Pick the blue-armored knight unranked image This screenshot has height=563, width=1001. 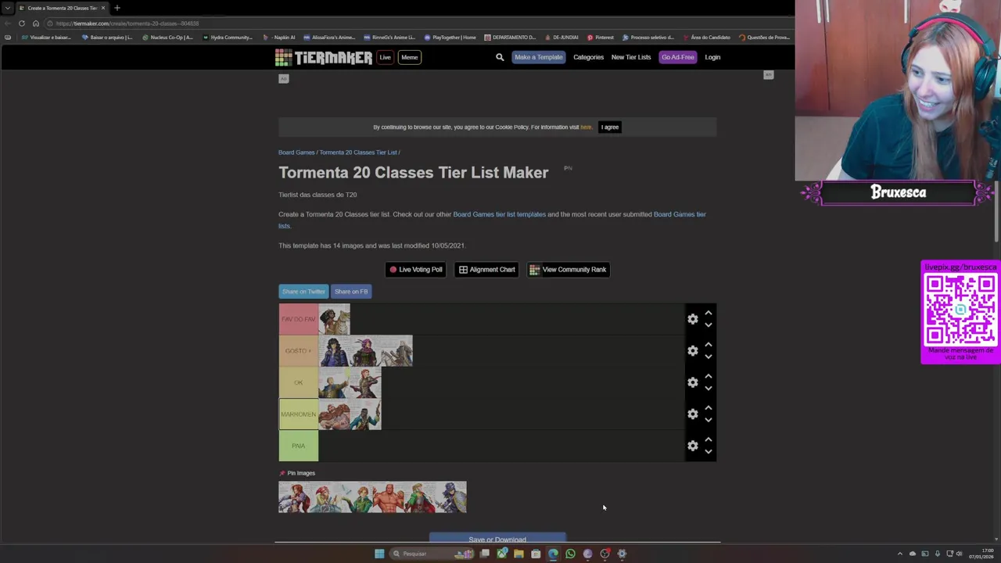(x=450, y=497)
